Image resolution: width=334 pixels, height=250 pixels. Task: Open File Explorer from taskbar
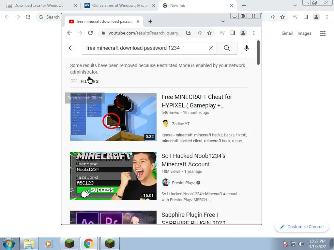(x=29, y=243)
